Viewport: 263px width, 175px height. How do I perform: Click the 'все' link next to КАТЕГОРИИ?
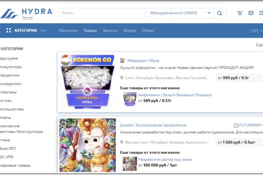click(x=43, y=31)
